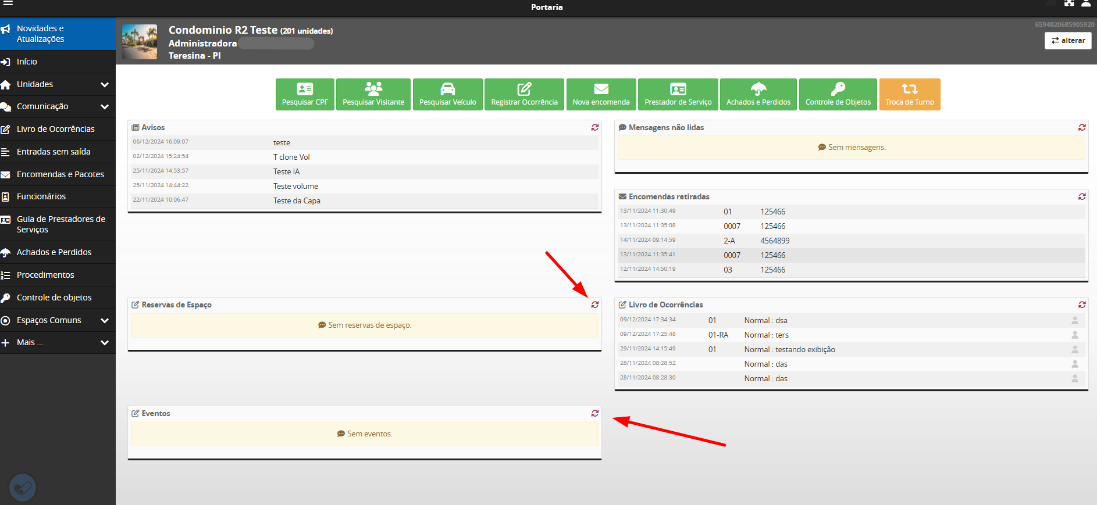The image size is (1097, 505).
Task: Click Nova encomenda envelope button
Action: click(601, 94)
